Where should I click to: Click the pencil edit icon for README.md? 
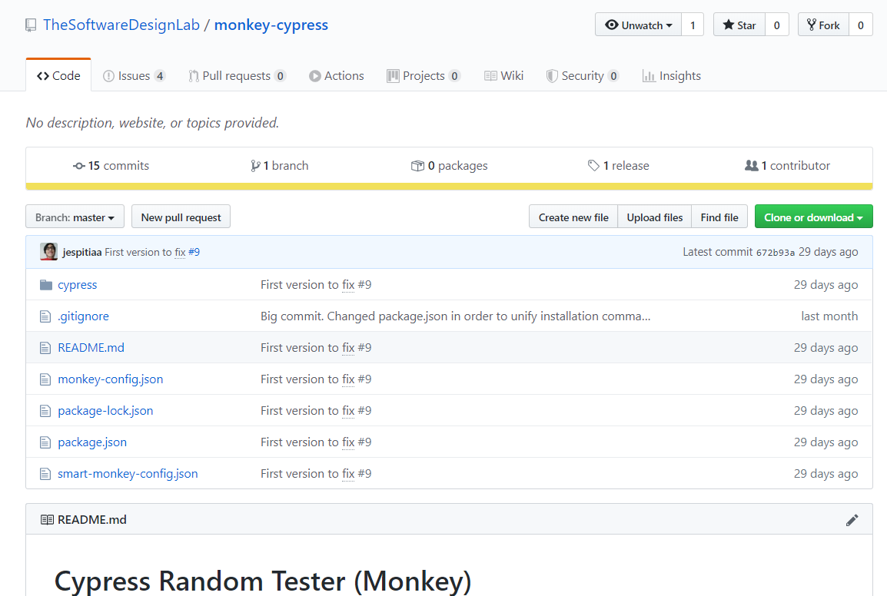click(x=852, y=520)
